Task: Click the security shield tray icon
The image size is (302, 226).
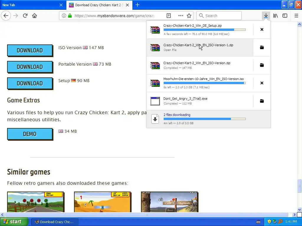Action: point(269,222)
